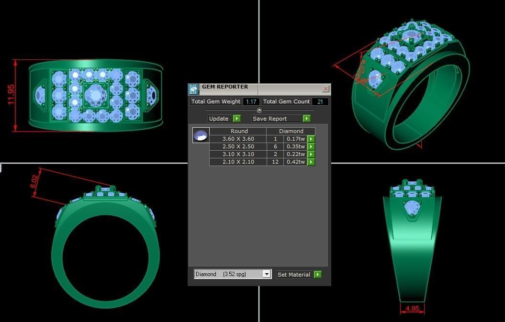Screen dimensions: 505x322
Task: Click the 0.42tw weight cell
Action: pyautogui.click(x=295, y=162)
